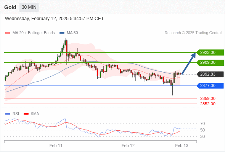Click the Feb 11 date axis label
The image size is (225, 152).
pyautogui.click(x=56, y=146)
